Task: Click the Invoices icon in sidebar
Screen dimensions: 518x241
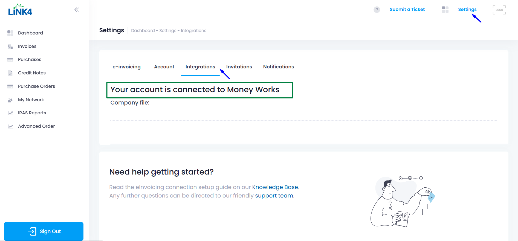Action: click(x=10, y=47)
